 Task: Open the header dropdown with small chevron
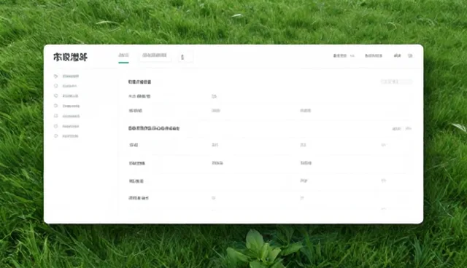point(344,55)
